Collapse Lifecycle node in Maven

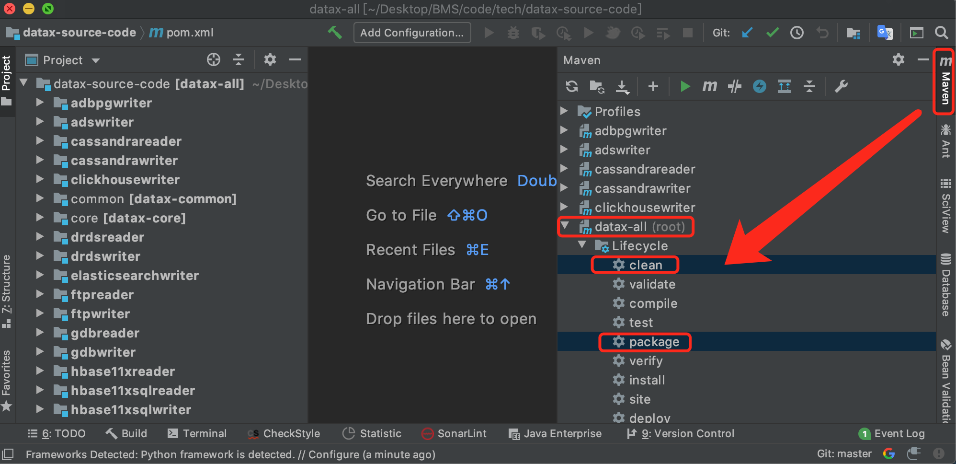[x=582, y=244]
